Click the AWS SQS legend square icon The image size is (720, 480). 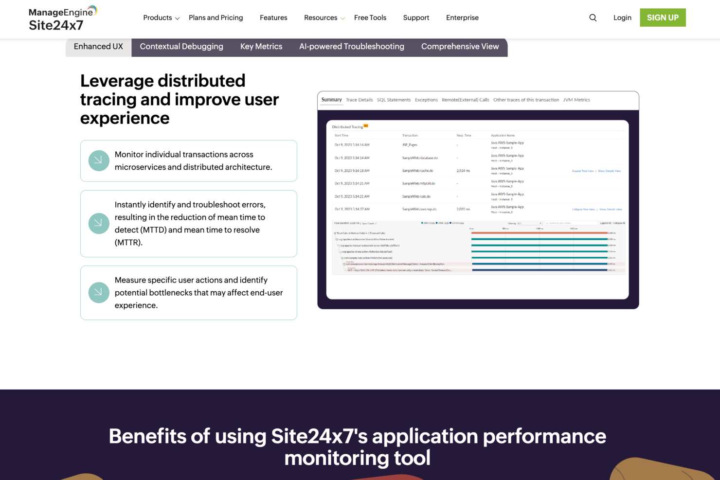(438, 223)
